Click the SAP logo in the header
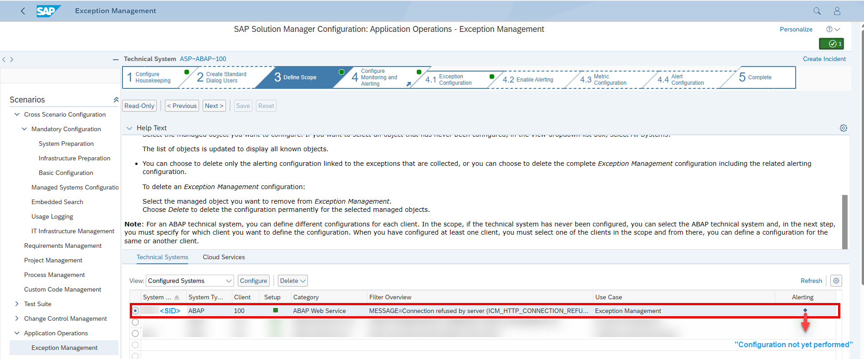The width and height of the screenshot is (864, 359). [48, 11]
